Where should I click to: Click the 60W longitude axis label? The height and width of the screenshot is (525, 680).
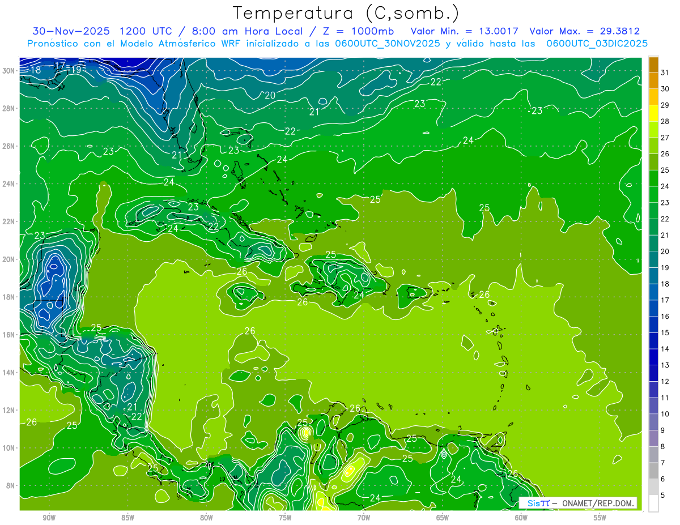click(521, 518)
